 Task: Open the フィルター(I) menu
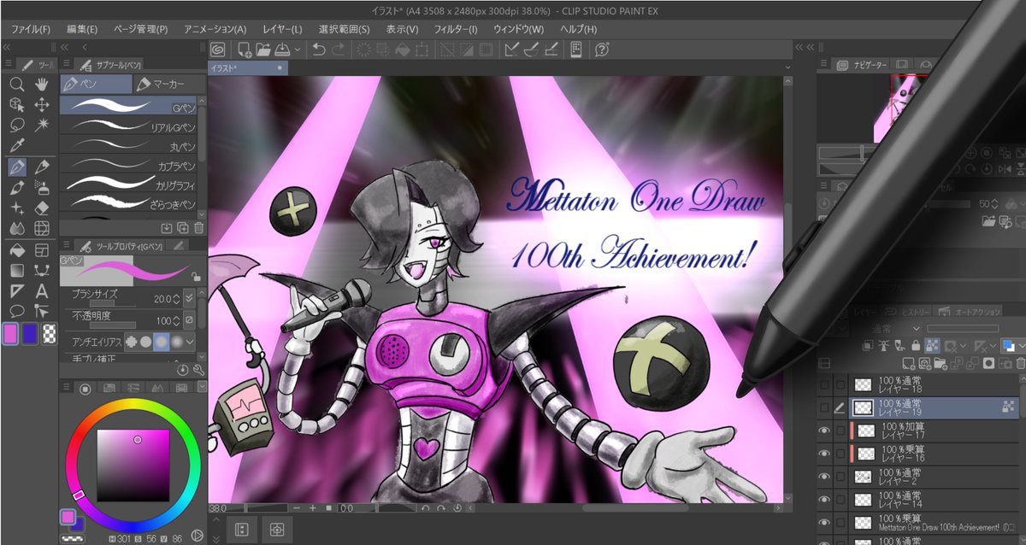(x=456, y=29)
